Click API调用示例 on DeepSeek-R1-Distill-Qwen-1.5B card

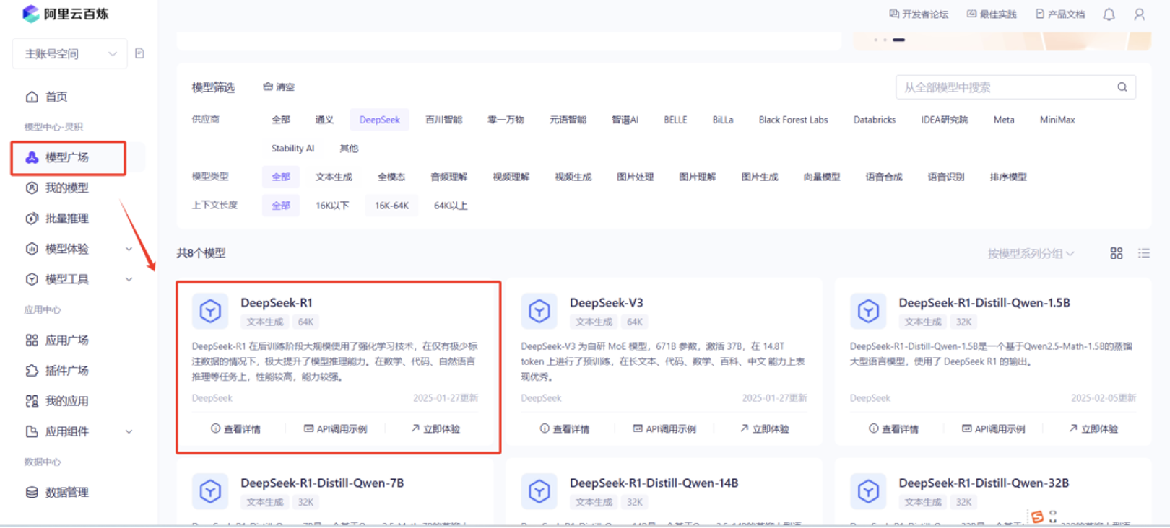pos(994,428)
